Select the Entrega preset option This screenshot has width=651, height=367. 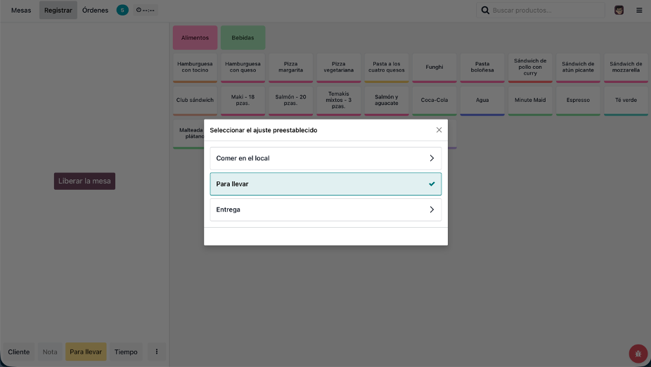click(x=316, y=210)
